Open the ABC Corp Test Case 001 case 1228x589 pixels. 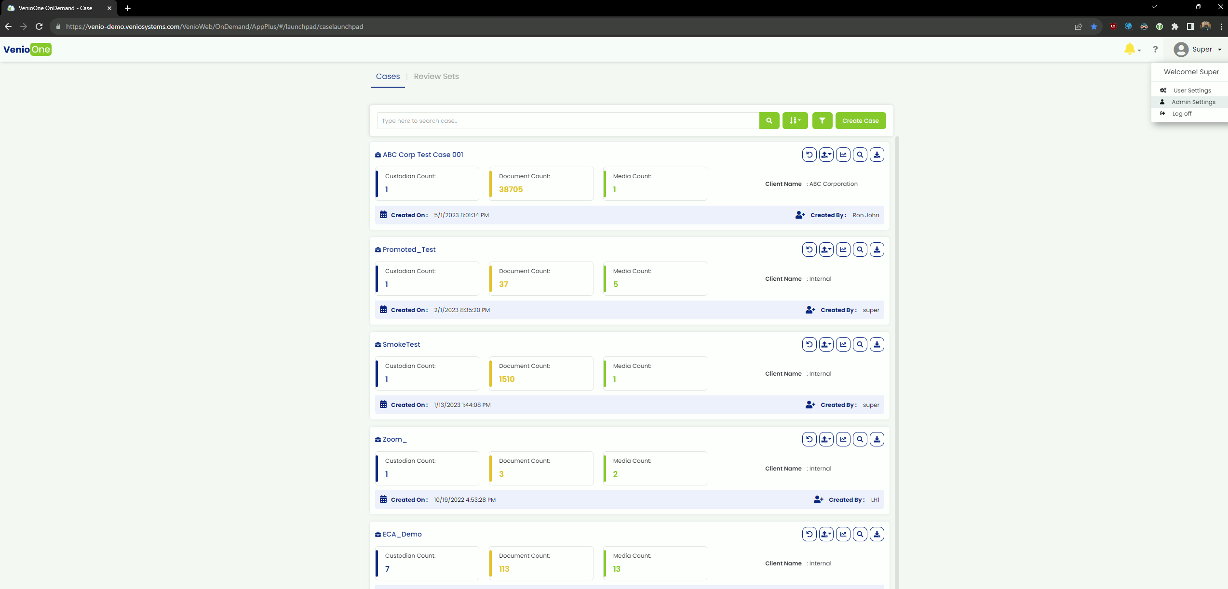point(423,155)
